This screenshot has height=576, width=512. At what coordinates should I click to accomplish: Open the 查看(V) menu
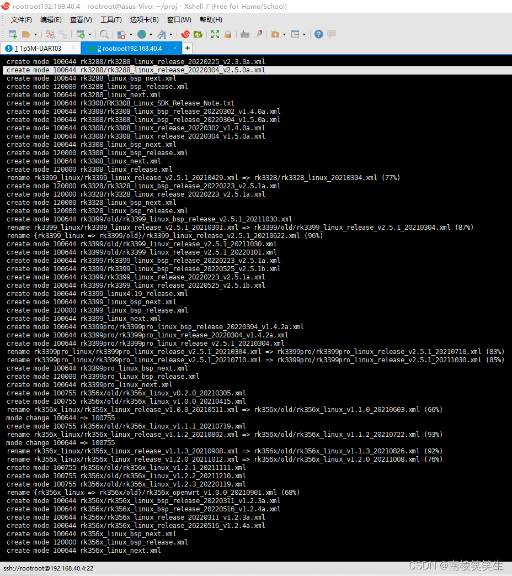[x=81, y=20]
